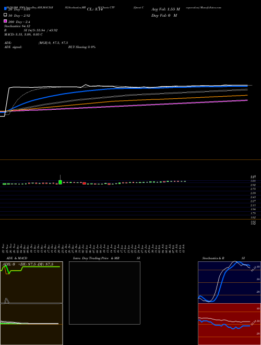
Task: Click the tall green candlestick with the long wick
Action: point(60,182)
